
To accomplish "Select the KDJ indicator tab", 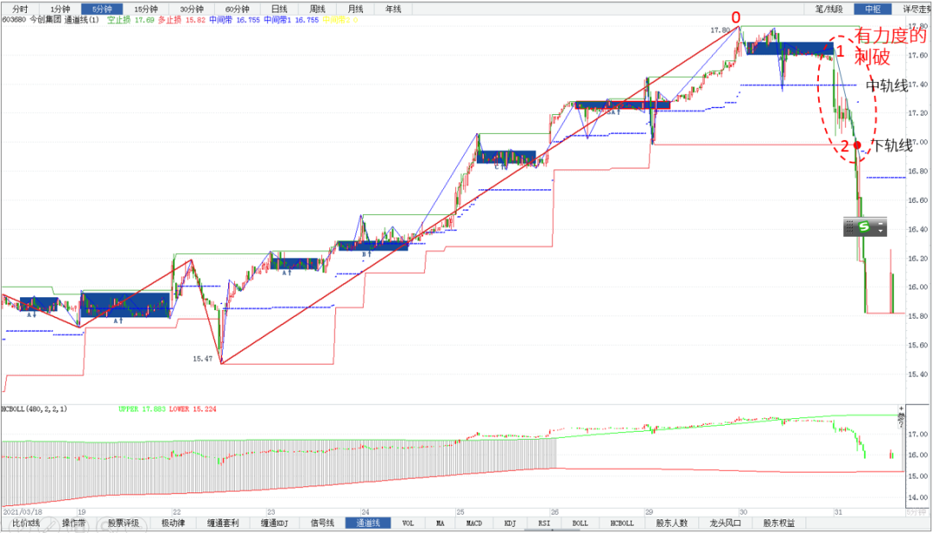I will point(510,523).
